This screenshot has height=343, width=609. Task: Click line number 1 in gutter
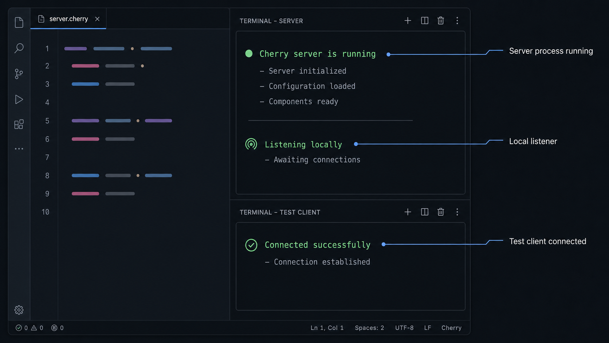click(47, 48)
